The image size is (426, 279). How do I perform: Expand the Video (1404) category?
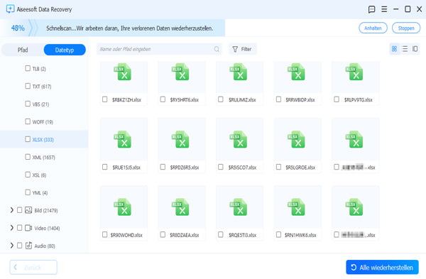click(x=11, y=228)
